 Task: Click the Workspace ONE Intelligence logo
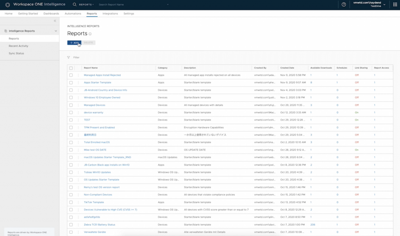[x=7, y=5]
